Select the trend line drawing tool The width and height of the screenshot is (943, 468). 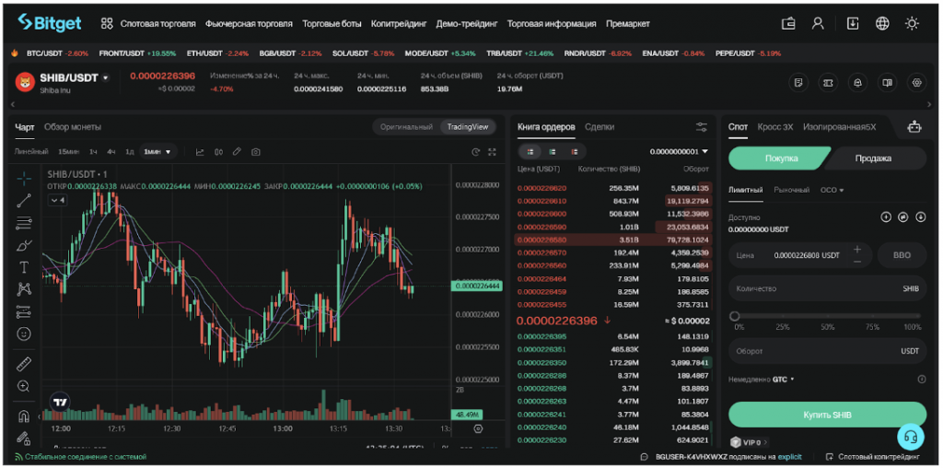pos(24,199)
